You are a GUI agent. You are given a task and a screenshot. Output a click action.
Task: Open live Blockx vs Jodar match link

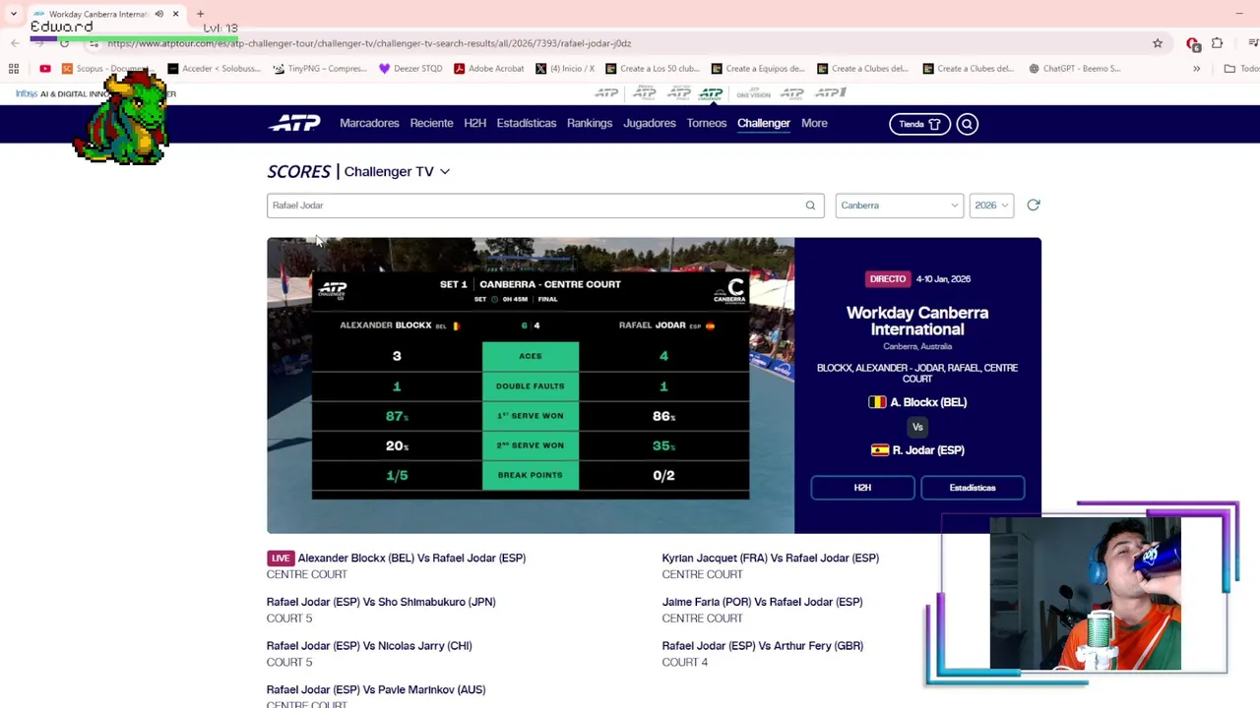pyautogui.click(x=411, y=558)
